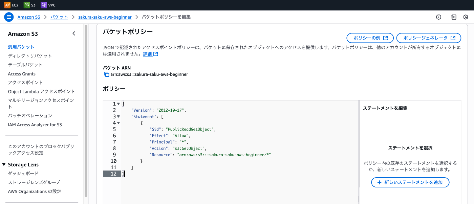Click ポリシーの例 button
Viewport: 474px width, 204px height.
point(370,38)
